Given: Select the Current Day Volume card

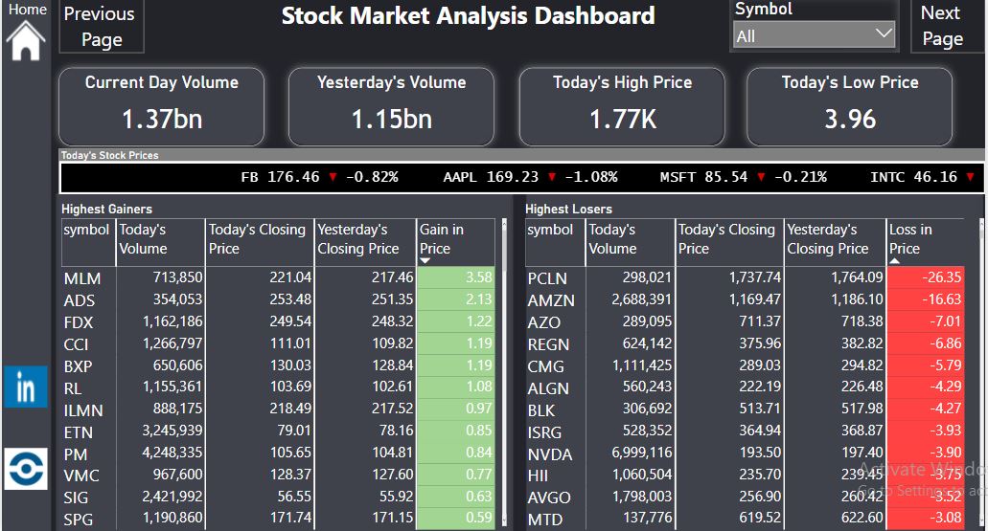Looking at the screenshot, I should (161, 107).
